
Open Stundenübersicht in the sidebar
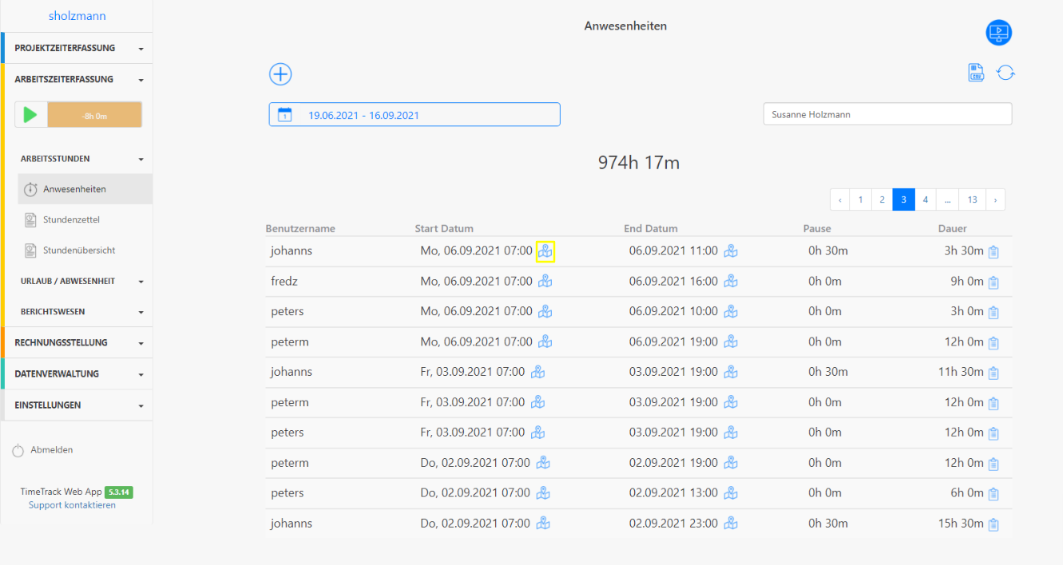pos(78,250)
